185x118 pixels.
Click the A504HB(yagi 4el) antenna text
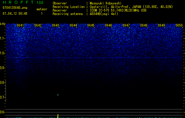(104, 14)
